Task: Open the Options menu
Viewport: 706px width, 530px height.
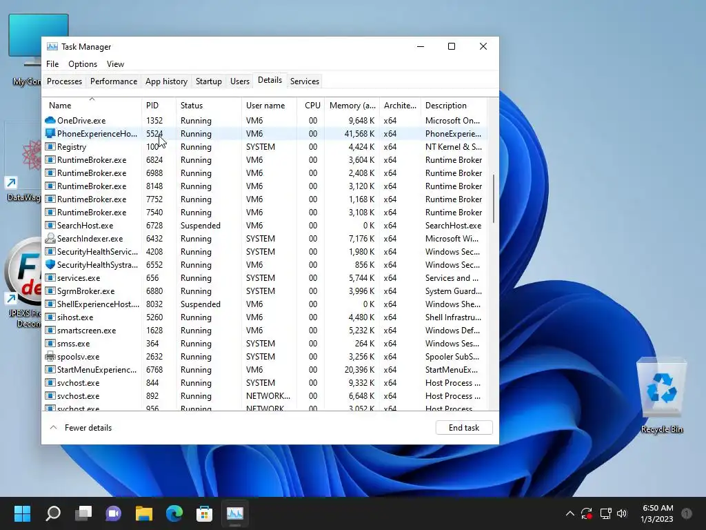Action: pos(83,64)
